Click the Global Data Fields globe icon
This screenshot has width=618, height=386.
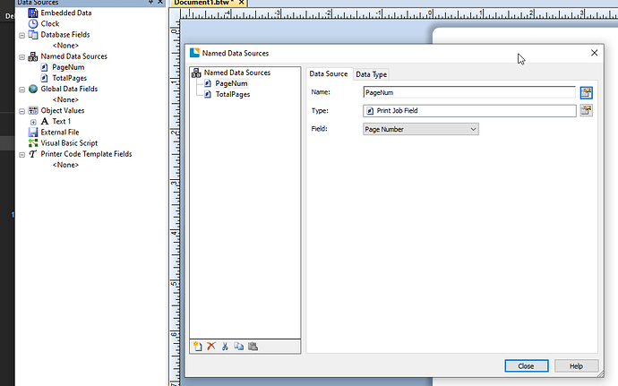(x=33, y=89)
